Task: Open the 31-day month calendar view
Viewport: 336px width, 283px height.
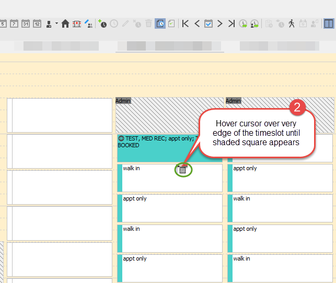Action: pyautogui.click(x=26, y=23)
